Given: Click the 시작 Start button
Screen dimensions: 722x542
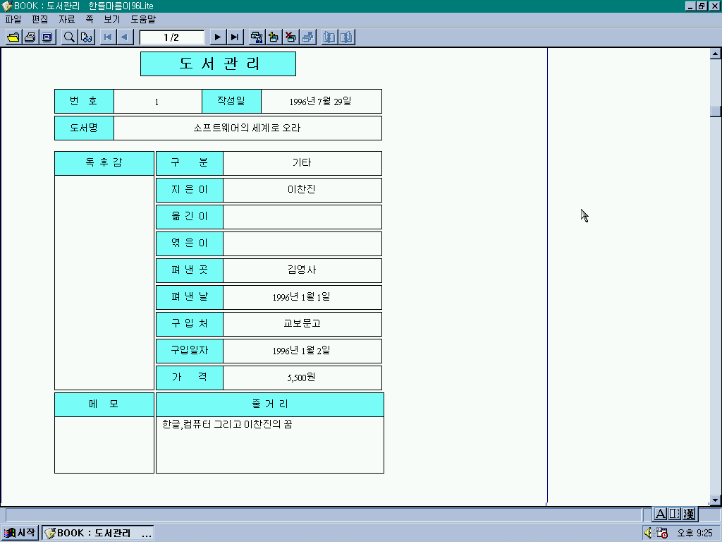Looking at the screenshot, I should [19, 533].
